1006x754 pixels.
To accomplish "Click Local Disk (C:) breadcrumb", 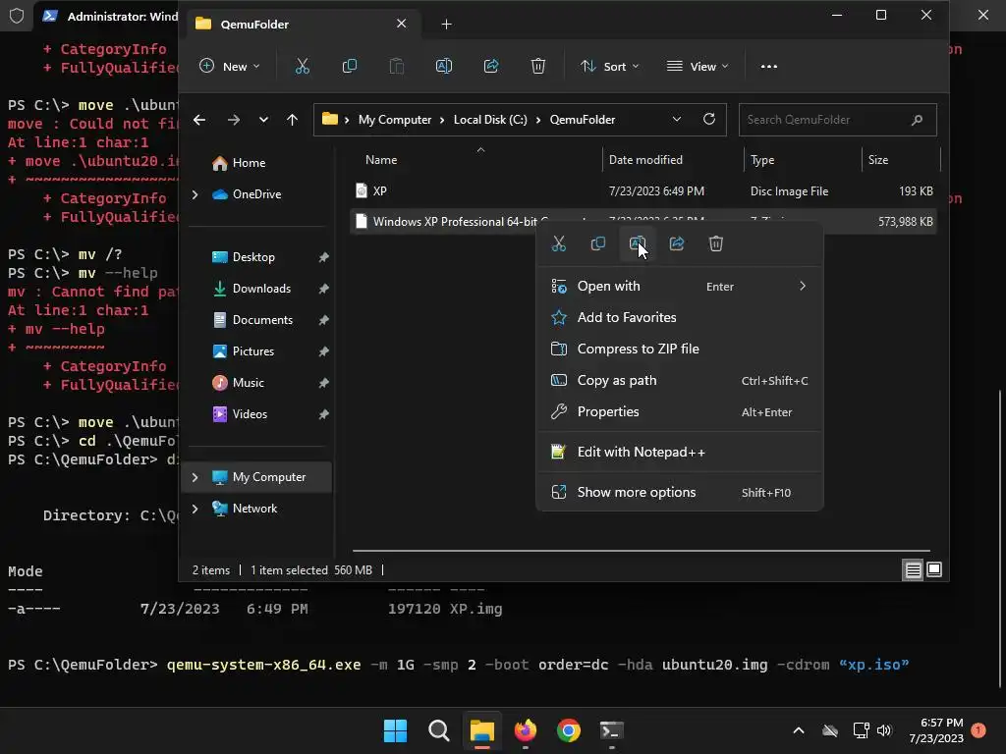I will point(490,119).
